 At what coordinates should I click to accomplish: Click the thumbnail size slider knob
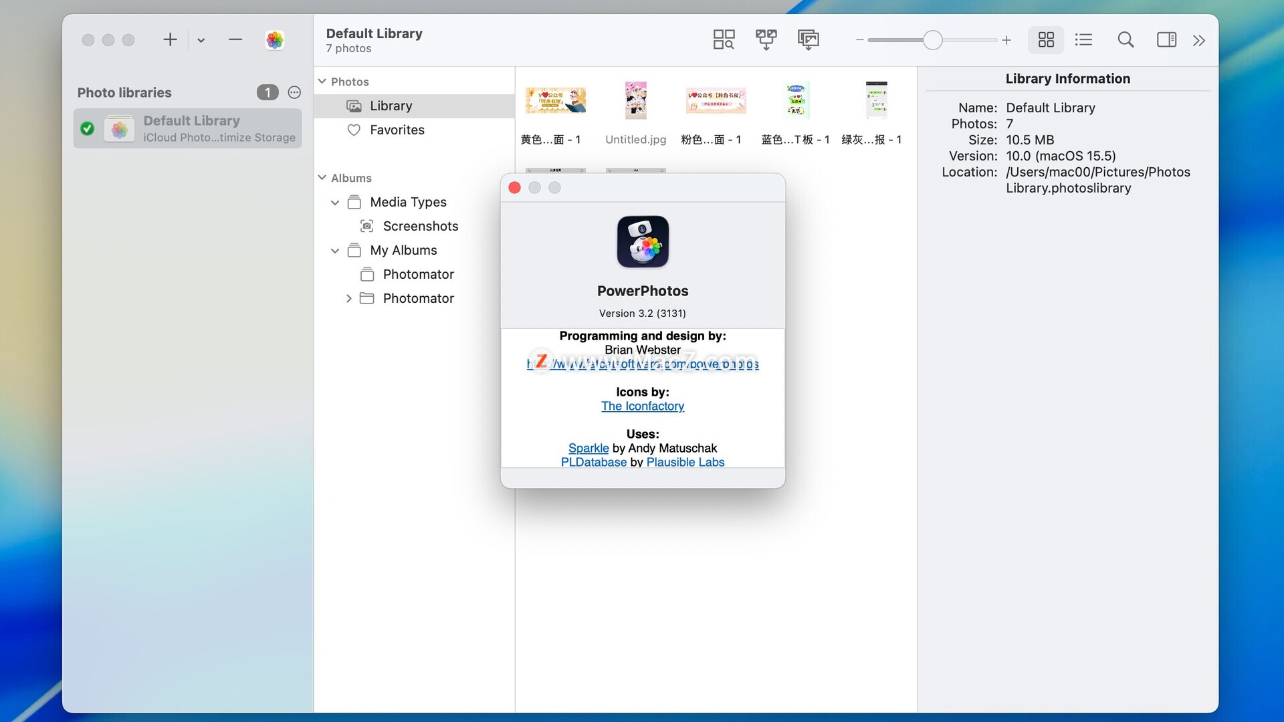[x=932, y=40]
